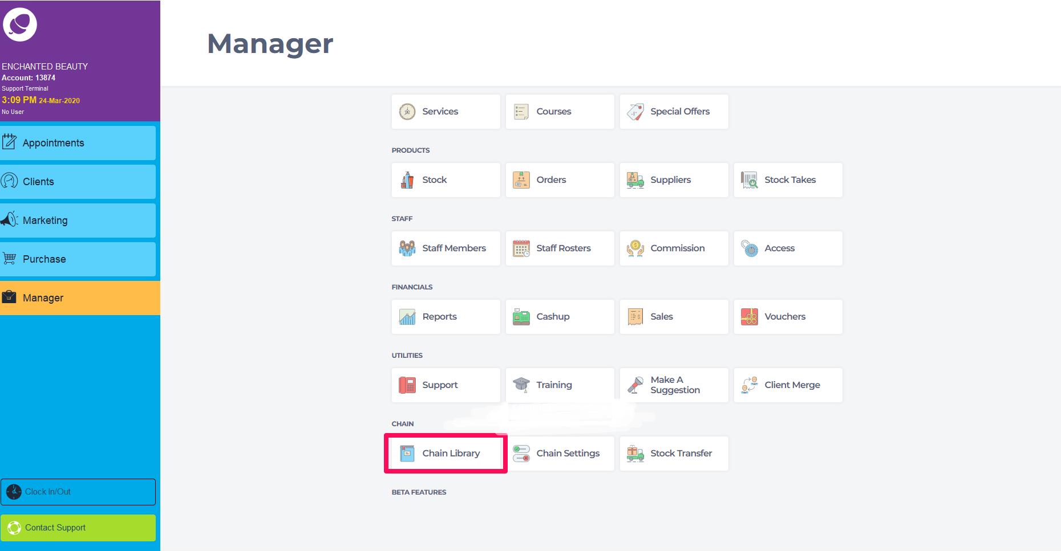1061x551 pixels.
Task: Click the Cashup register icon
Action: tap(521, 317)
